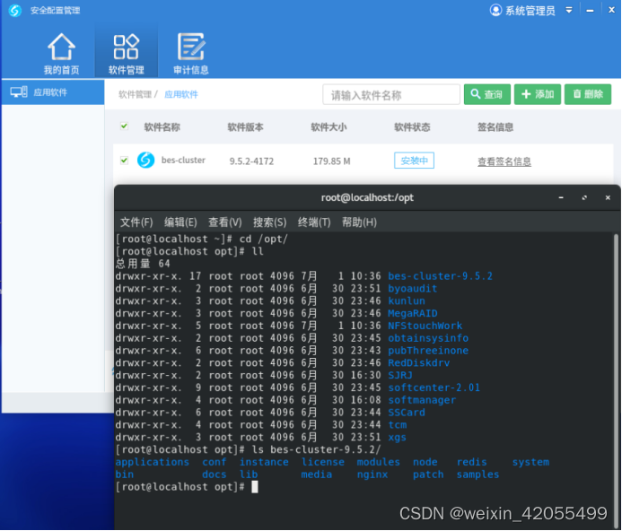Click the bes-cluster software icon
The image size is (622, 531).
146,161
